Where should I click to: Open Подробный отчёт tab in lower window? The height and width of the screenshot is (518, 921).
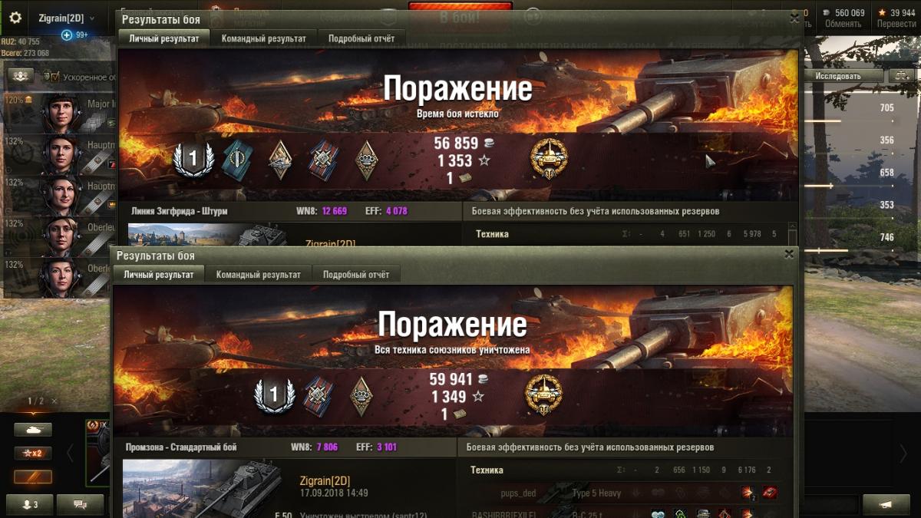pyautogui.click(x=356, y=274)
